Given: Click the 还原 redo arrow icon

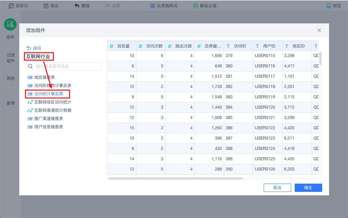Looking at the screenshot, I should 108,6.
